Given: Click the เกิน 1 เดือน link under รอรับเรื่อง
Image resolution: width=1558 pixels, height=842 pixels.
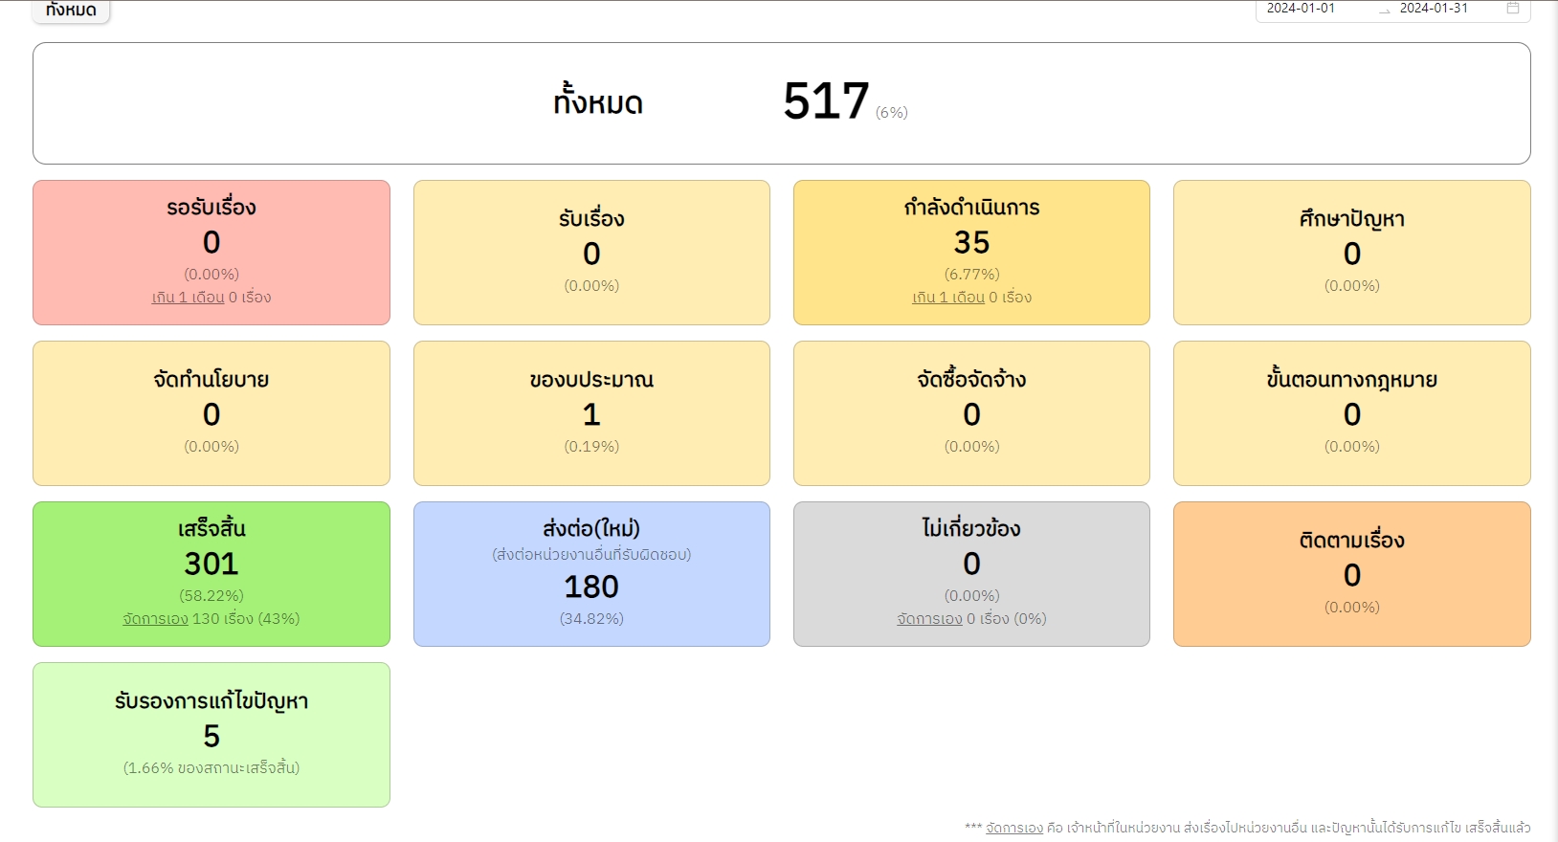Looking at the screenshot, I should [x=188, y=298].
